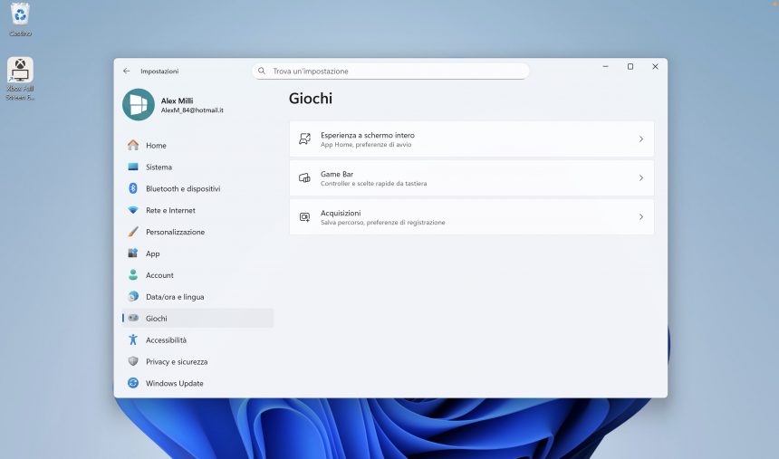Open Accessibilità icon in sidebar
The height and width of the screenshot is (459, 779).
point(133,340)
